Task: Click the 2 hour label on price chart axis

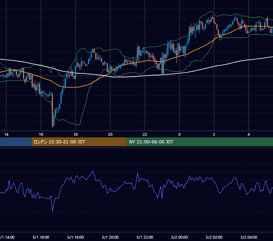Action: click(x=214, y=135)
